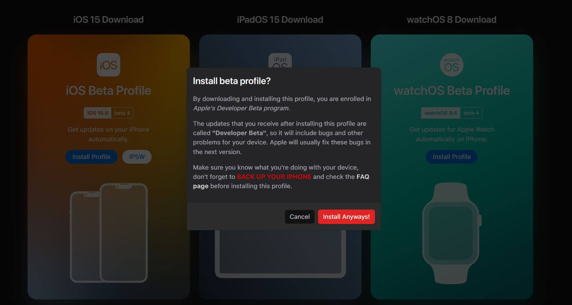Click the watchOS 8 Download heading

pyautogui.click(x=451, y=20)
